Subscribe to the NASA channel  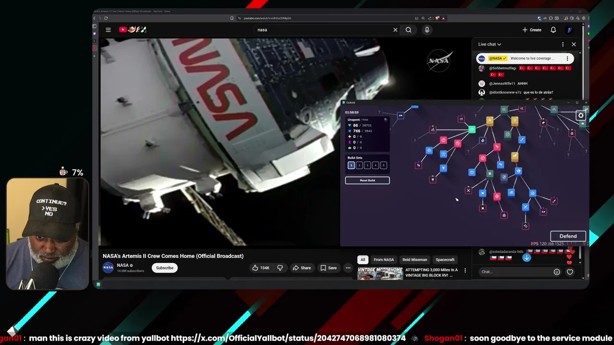[165, 268]
